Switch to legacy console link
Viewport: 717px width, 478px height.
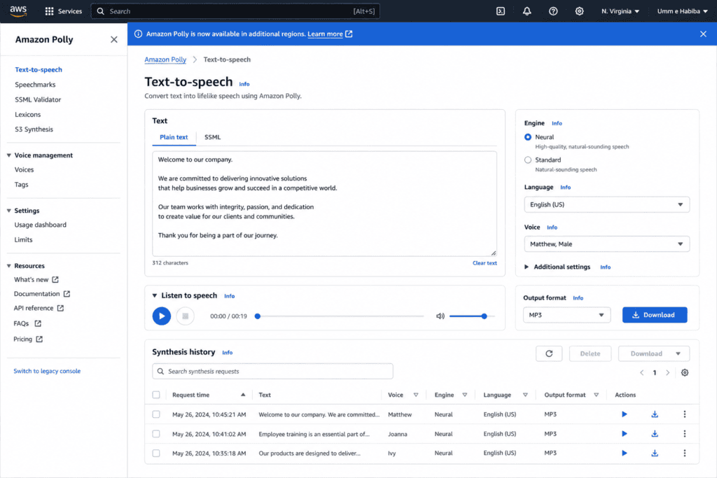coord(47,371)
